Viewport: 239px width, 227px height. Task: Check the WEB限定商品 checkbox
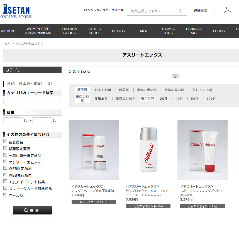pos(5,168)
